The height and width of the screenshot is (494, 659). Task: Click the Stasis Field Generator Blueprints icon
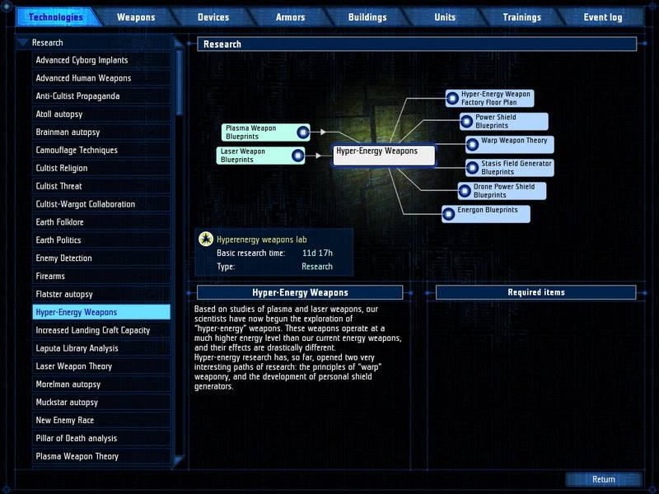(x=472, y=168)
